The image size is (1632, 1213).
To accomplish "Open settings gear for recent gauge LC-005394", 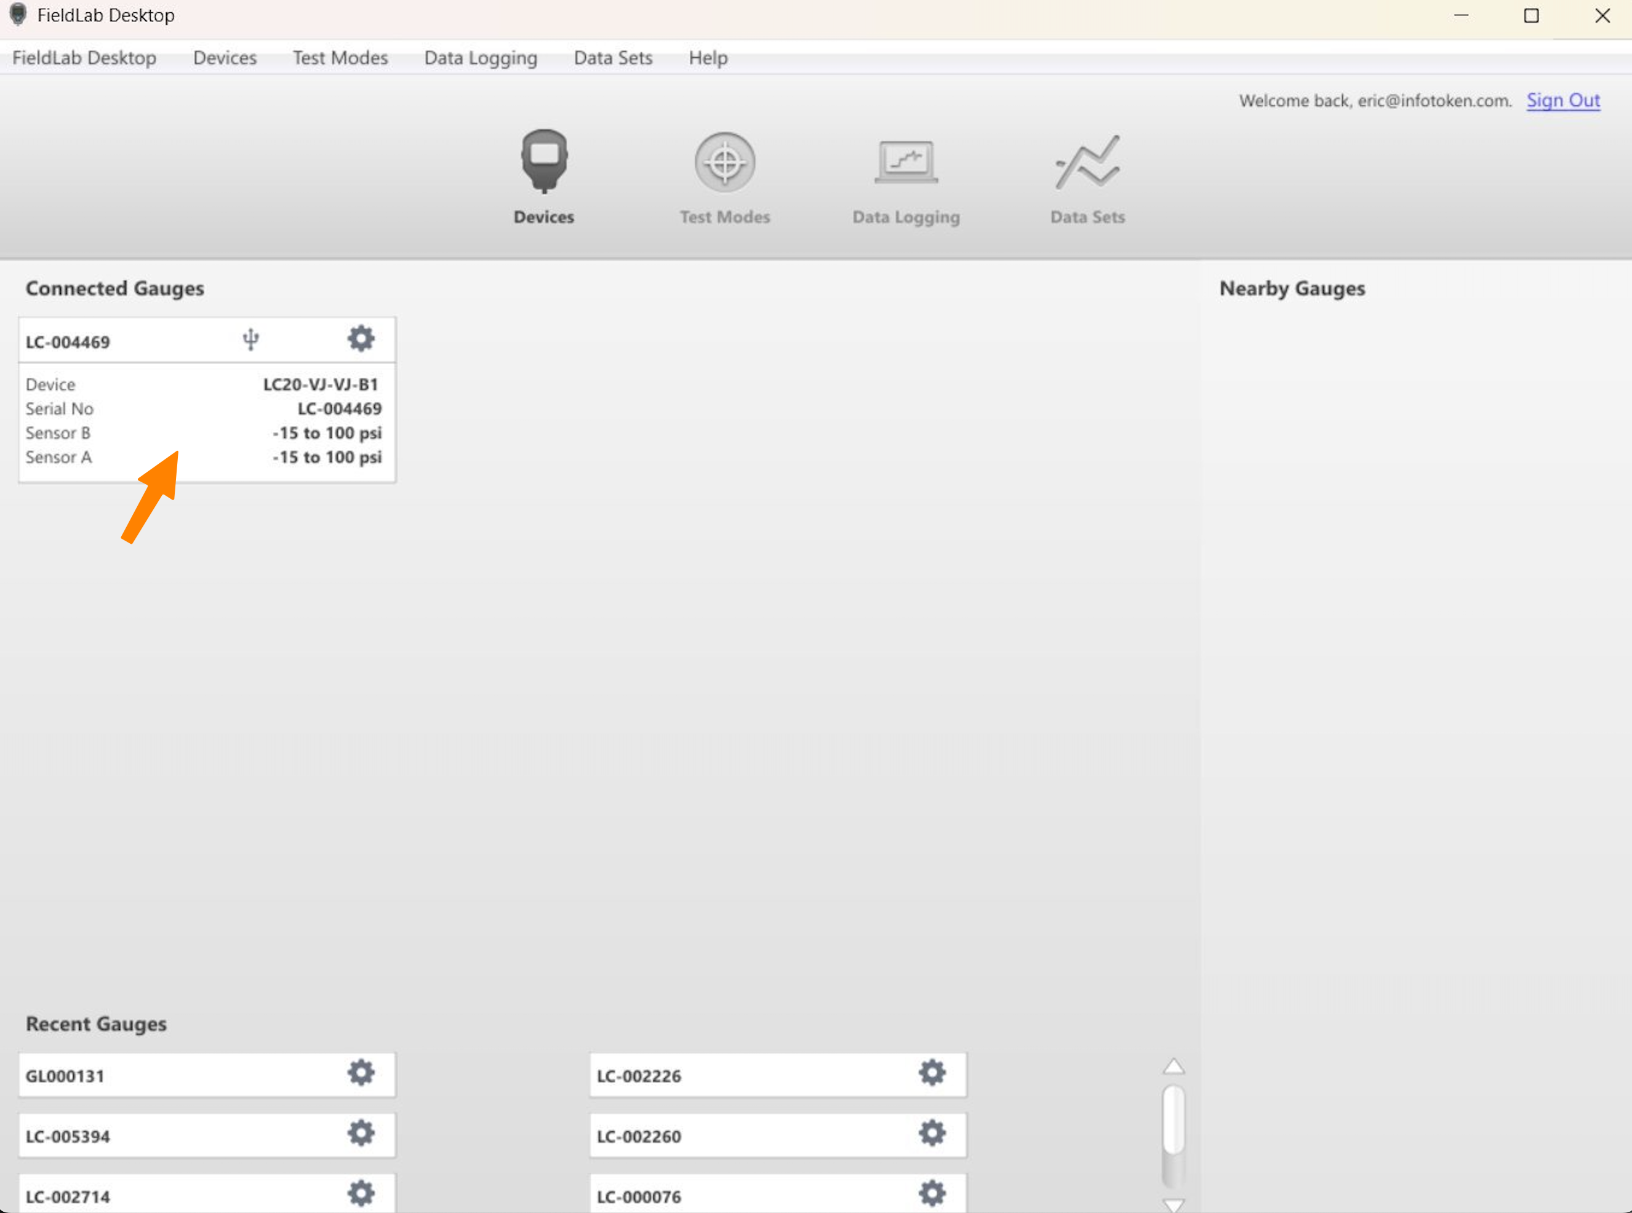I will coord(361,1134).
